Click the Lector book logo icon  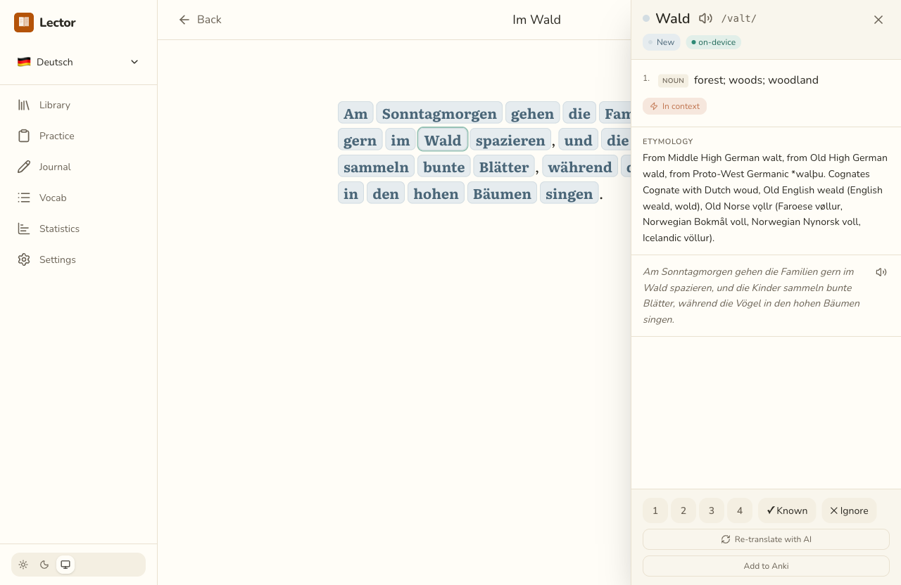[24, 22]
